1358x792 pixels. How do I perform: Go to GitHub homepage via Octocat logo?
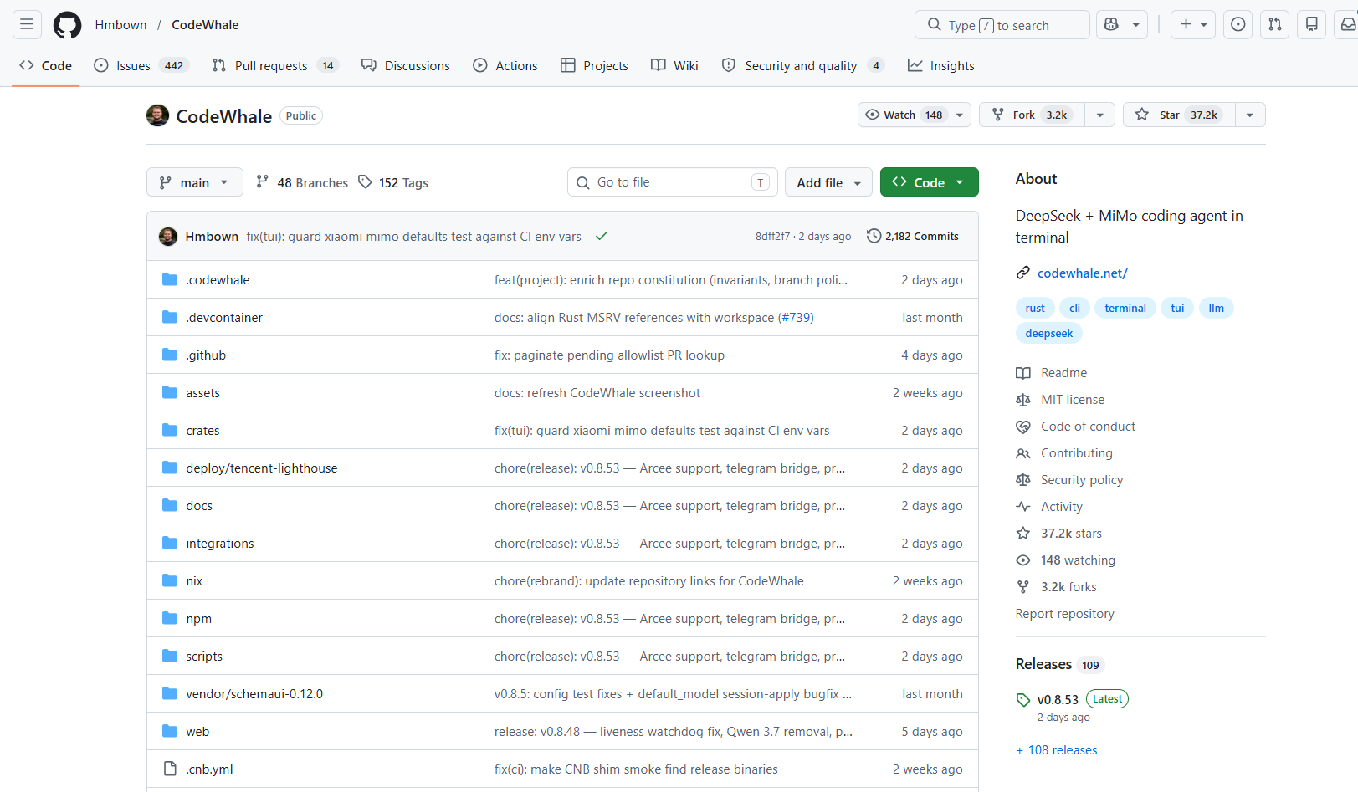[x=67, y=25]
